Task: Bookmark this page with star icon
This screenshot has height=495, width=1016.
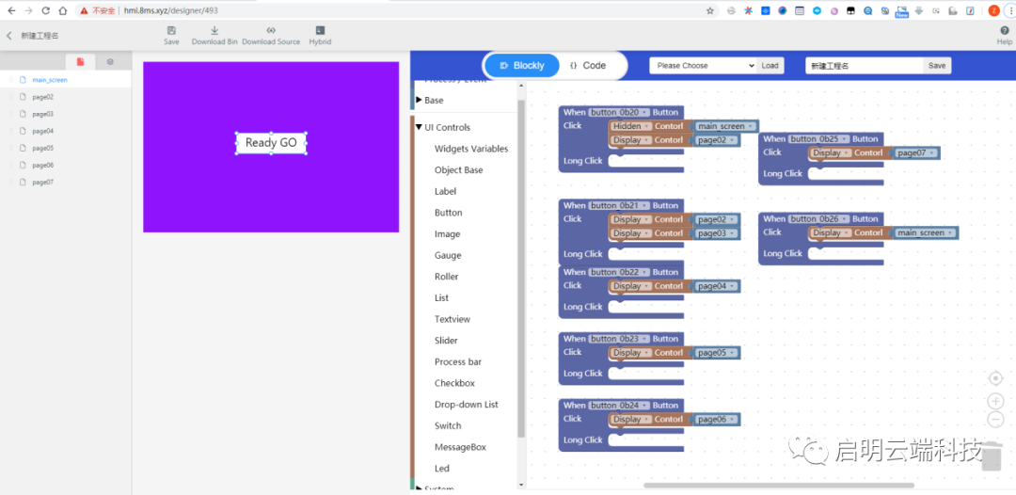Action: (710, 10)
